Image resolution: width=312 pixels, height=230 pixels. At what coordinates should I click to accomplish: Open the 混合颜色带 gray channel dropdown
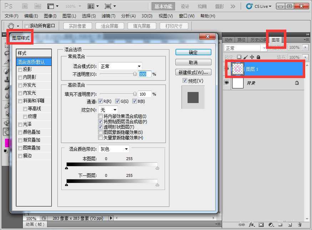click(x=114, y=149)
